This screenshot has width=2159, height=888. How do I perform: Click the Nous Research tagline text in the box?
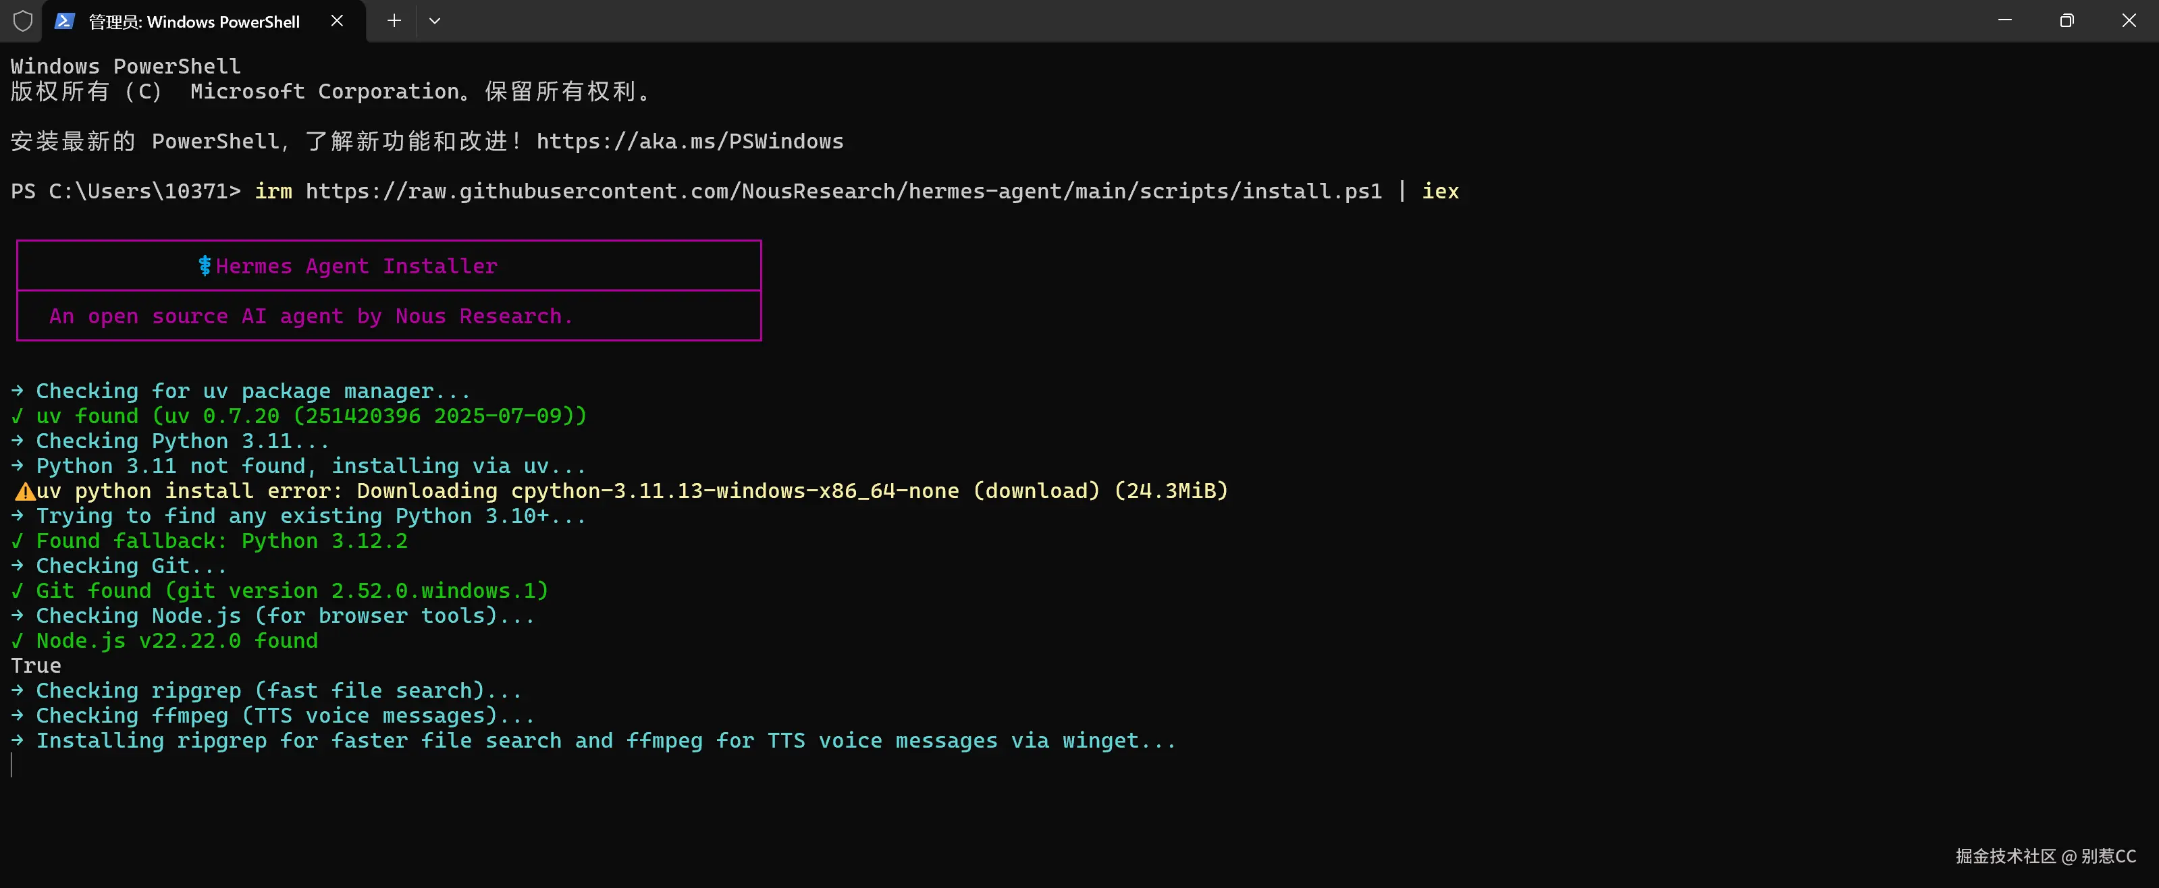coord(311,316)
